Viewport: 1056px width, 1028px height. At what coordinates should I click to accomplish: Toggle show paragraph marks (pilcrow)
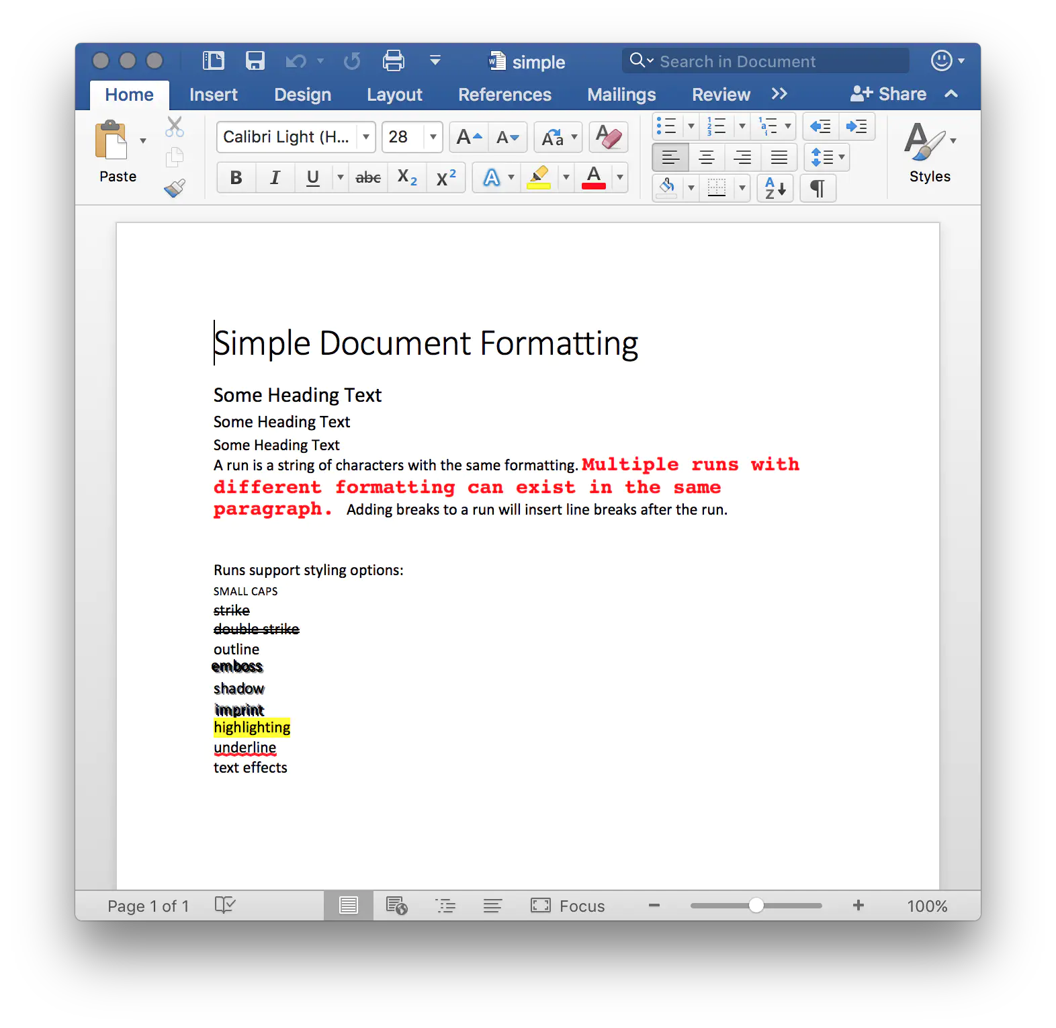[818, 189]
